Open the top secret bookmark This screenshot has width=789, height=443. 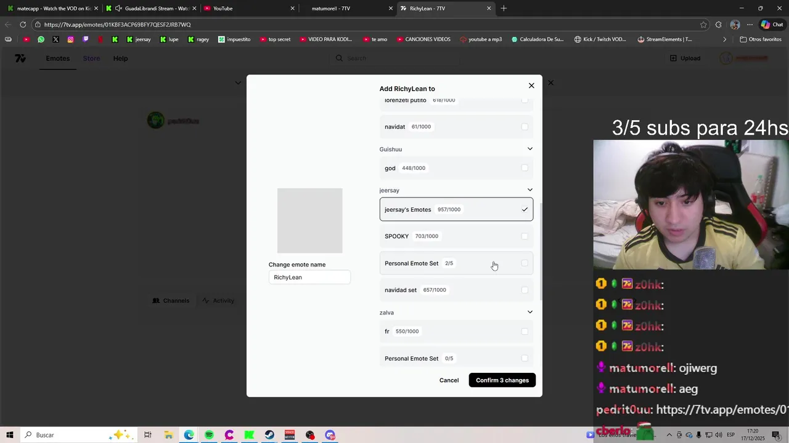(x=275, y=39)
